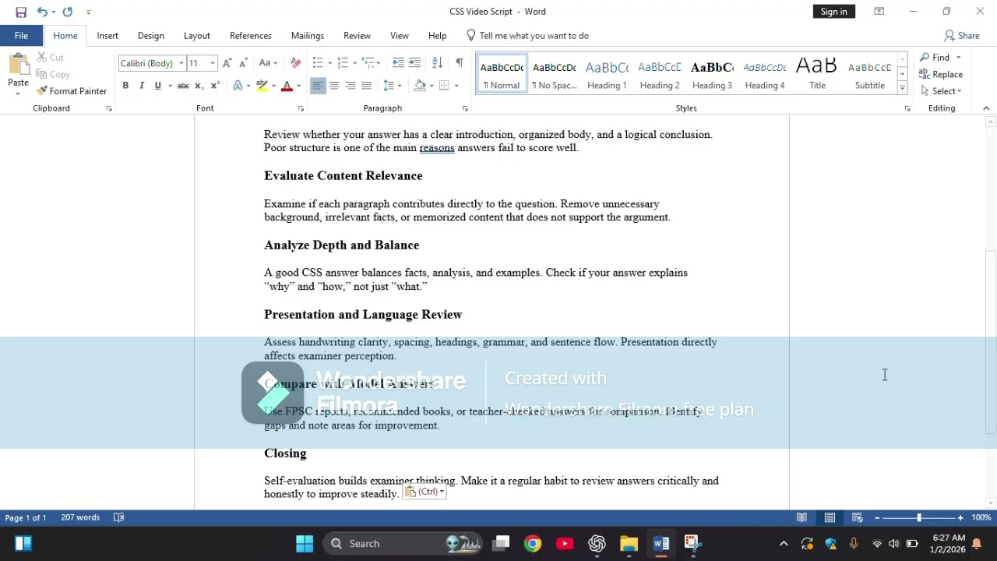Image resolution: width=997 pixels, height=561 pixels.
Task: Switch to the Review tab
Action: tap(357, 36)
